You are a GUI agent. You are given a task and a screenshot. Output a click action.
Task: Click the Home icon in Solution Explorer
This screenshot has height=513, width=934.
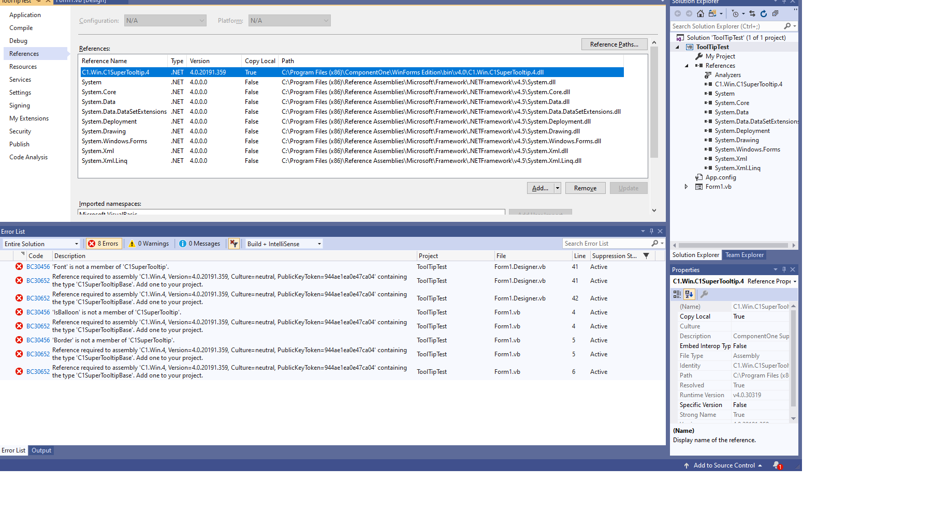[x=700, y=14]
